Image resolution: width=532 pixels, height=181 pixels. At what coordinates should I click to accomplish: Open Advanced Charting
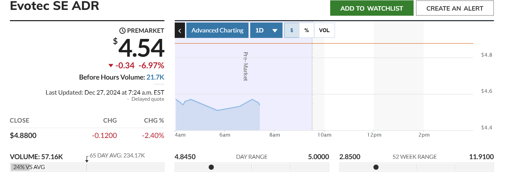pyautogui.click(x=217, y=30)
